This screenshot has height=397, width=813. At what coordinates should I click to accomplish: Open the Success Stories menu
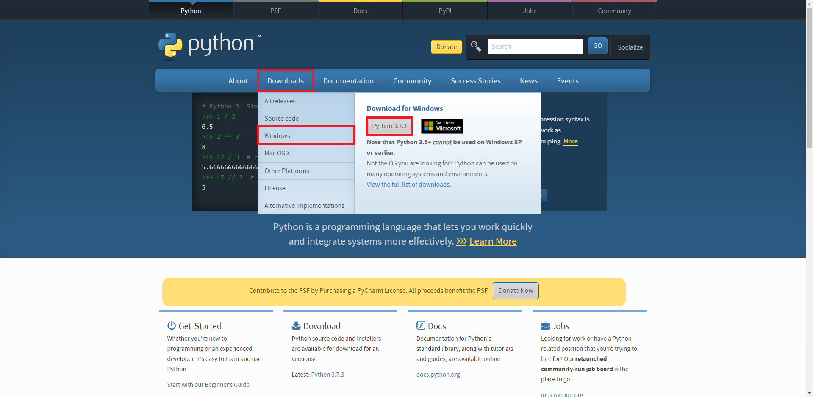[x=475, y=81]
